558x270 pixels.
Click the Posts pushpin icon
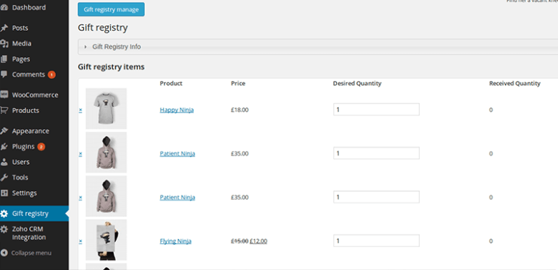point(4,28)
